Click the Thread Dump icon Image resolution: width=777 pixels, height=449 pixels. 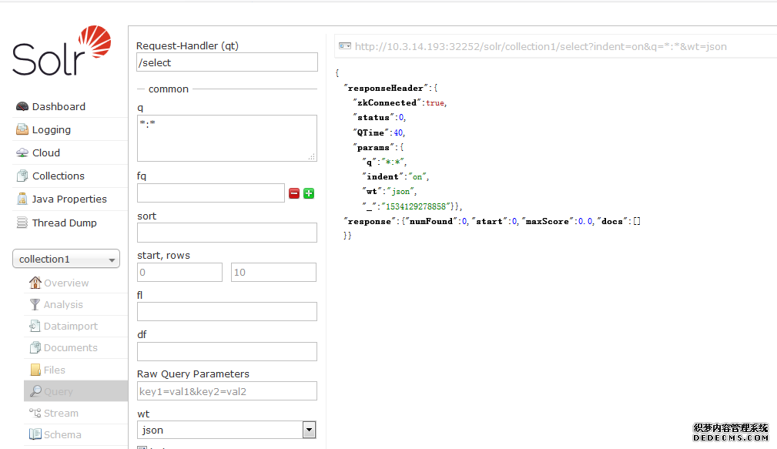point(22,223)
